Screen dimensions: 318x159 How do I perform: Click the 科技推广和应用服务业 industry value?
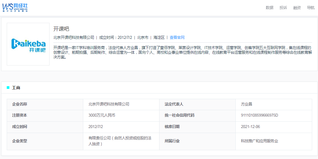[259, 141]
